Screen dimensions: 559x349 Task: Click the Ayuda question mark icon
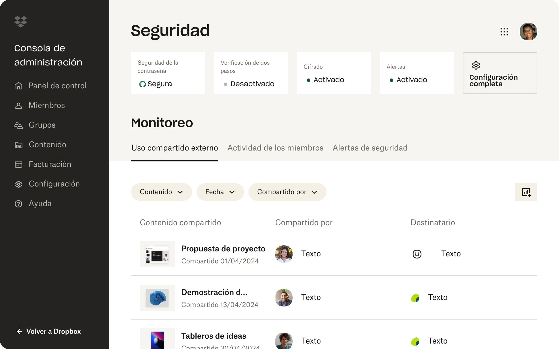[x=19, y=204]
